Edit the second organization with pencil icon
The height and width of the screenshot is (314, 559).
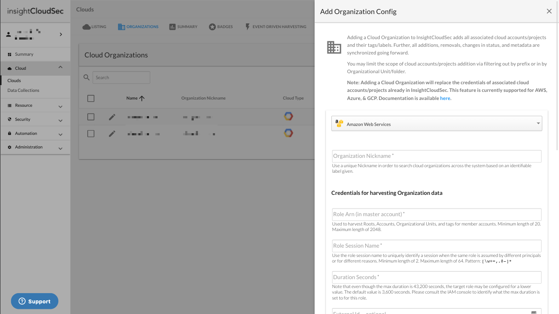point(112,134)
